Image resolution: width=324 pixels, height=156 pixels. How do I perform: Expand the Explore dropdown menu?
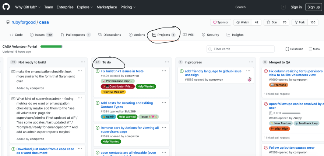pos(85,7)
